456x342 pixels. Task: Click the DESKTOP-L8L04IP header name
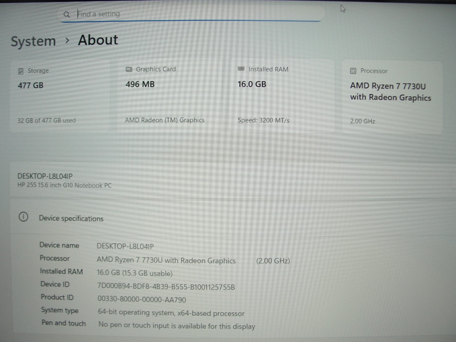click(45, 176)
